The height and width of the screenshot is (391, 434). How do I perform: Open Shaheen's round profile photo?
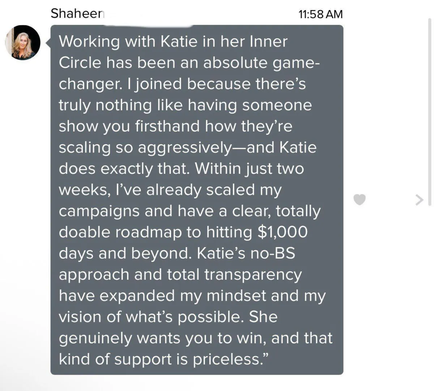point(23,43)
